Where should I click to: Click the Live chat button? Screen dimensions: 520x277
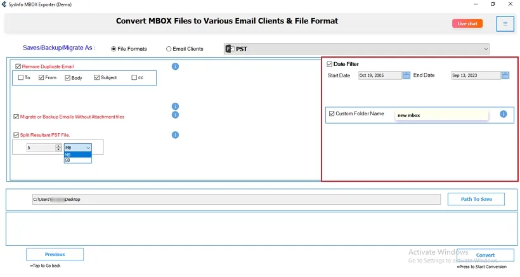pos(467,23)
